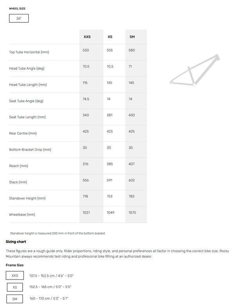Click the XXS column header in the table
The width and height of the screenshot is (235, 307).
tap(87, 37)
